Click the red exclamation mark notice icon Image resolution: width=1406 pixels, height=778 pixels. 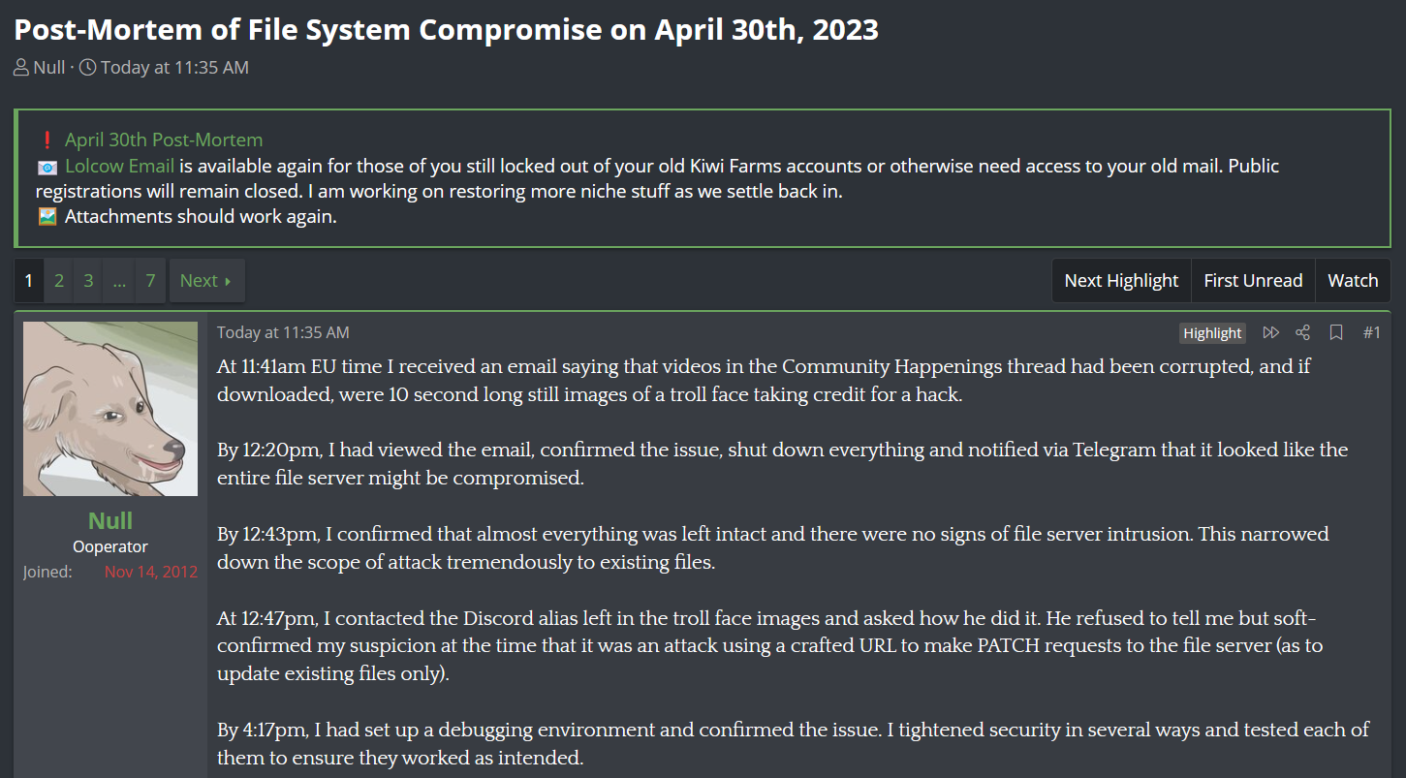pos(47,140)
